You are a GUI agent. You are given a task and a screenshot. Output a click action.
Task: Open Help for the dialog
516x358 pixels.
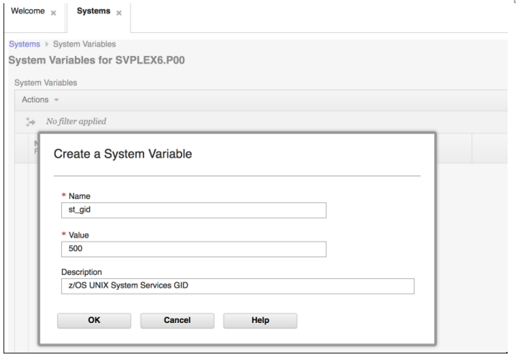pyautogui.click(x=259, y=320)
